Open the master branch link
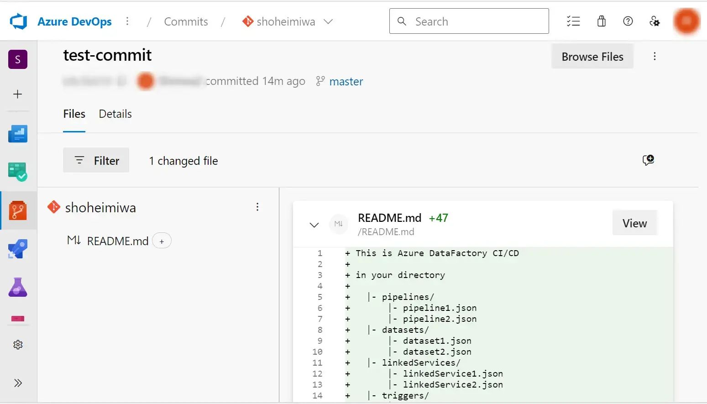The width and height of the screenshot is (707, 404). tap(346, 81)
